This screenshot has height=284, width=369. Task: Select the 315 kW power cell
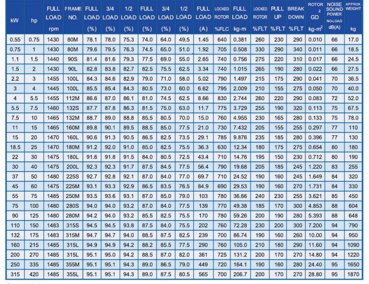15,274
